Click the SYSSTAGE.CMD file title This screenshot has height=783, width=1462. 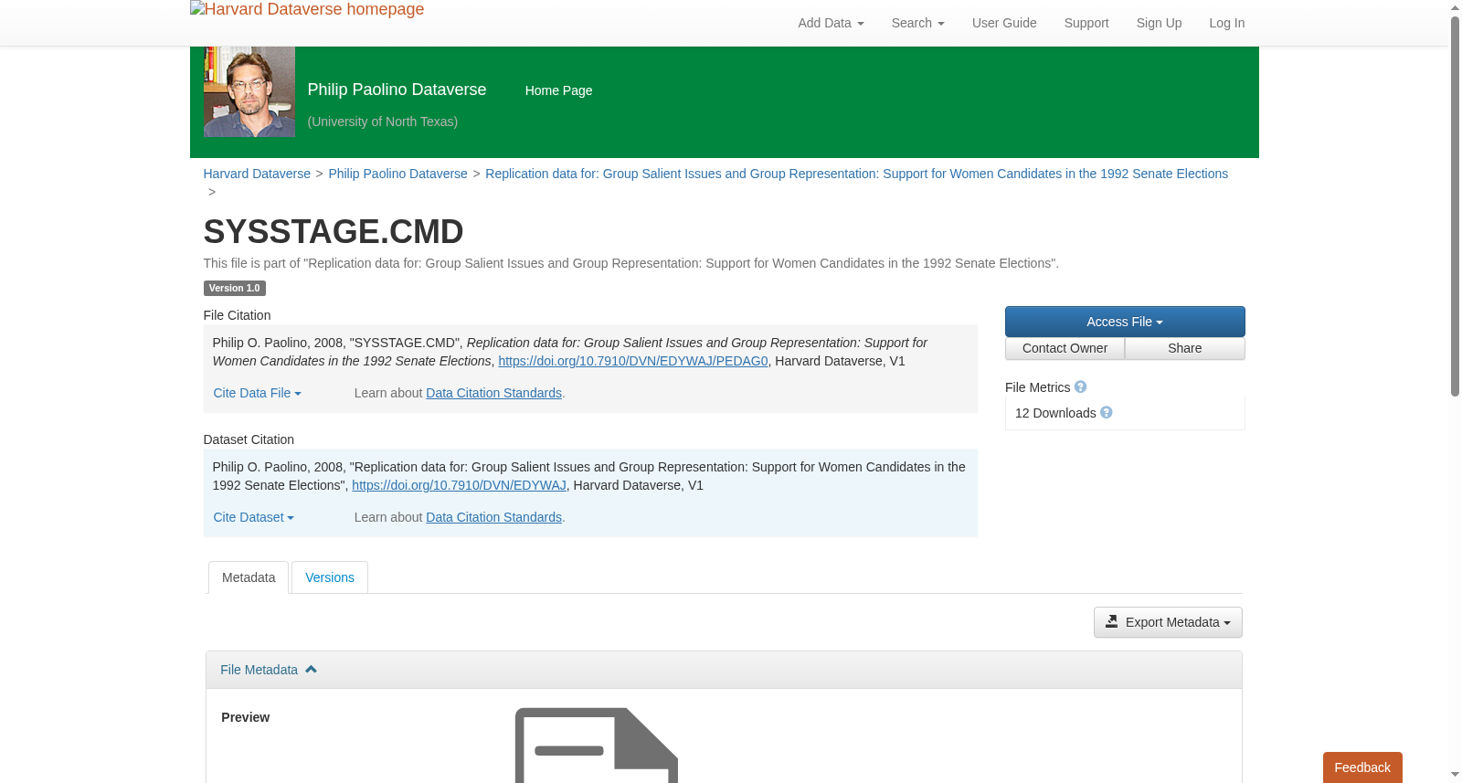coord(334,232)
